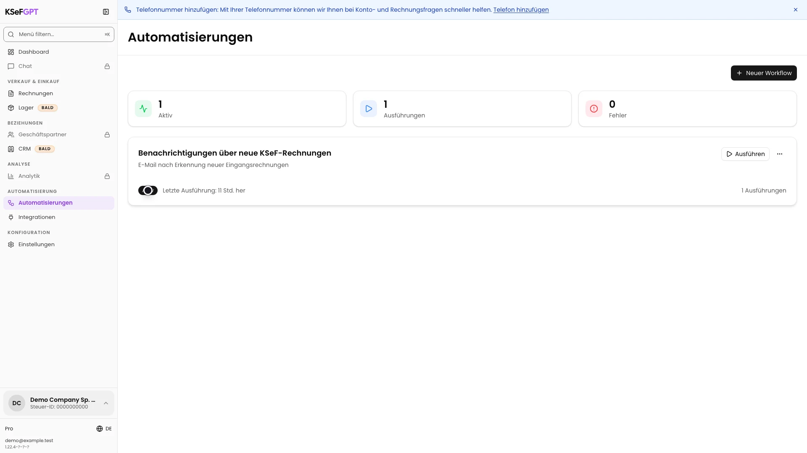This screenshot has height=453, width=807.
Task: Open Chat in the sidebar
Action: point(59,66)
